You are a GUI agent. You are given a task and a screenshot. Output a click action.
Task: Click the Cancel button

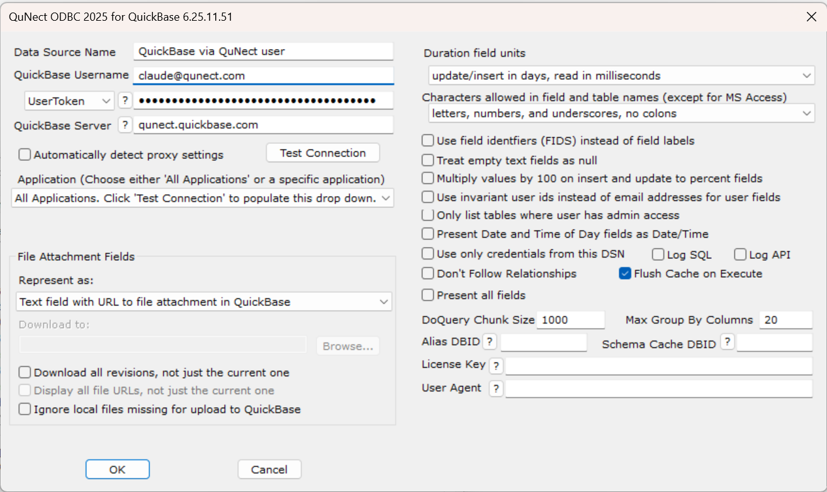(x=269, y=469)
